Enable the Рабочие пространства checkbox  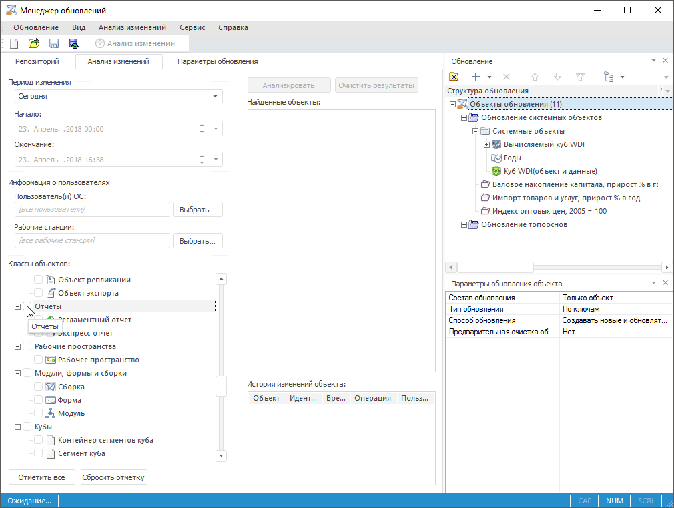pyautogui.click(x=27, y=346)
